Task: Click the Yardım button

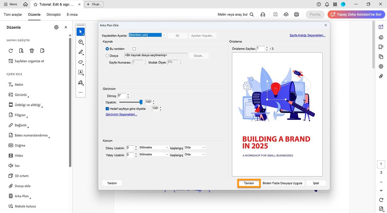Action: (112, 183)
